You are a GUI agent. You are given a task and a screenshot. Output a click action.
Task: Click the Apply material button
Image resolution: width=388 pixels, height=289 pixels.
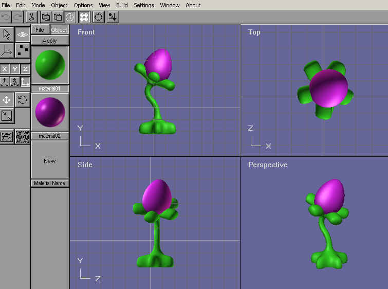[x=50, y=41]
